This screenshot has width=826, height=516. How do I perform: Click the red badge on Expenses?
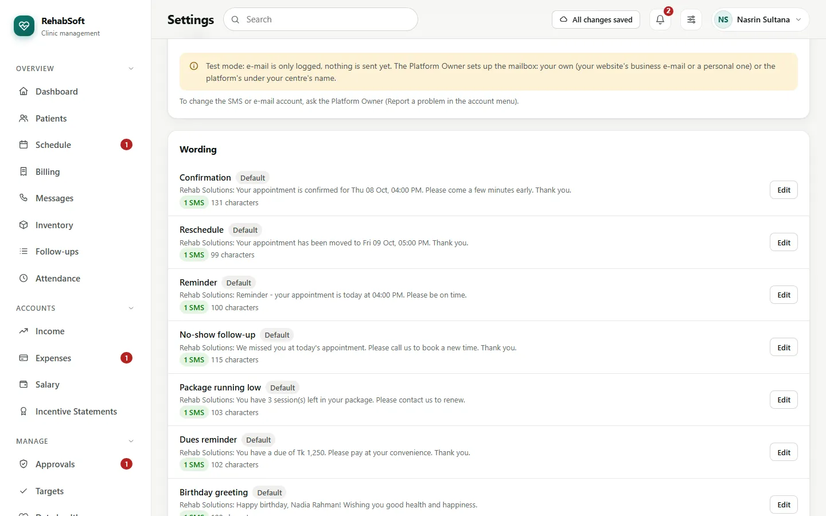pos(126,358)
